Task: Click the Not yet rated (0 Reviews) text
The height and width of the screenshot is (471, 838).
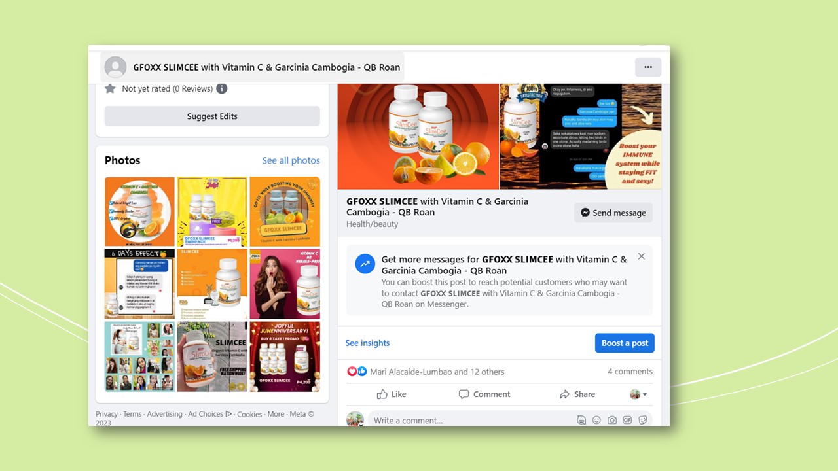Action: coord(167,88)
